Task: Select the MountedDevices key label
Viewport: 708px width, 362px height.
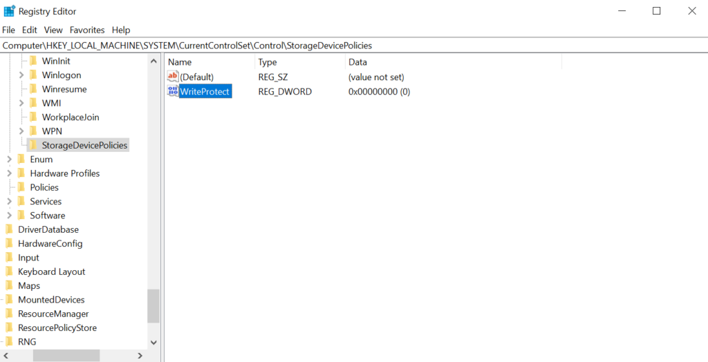Action: [51, 299]
